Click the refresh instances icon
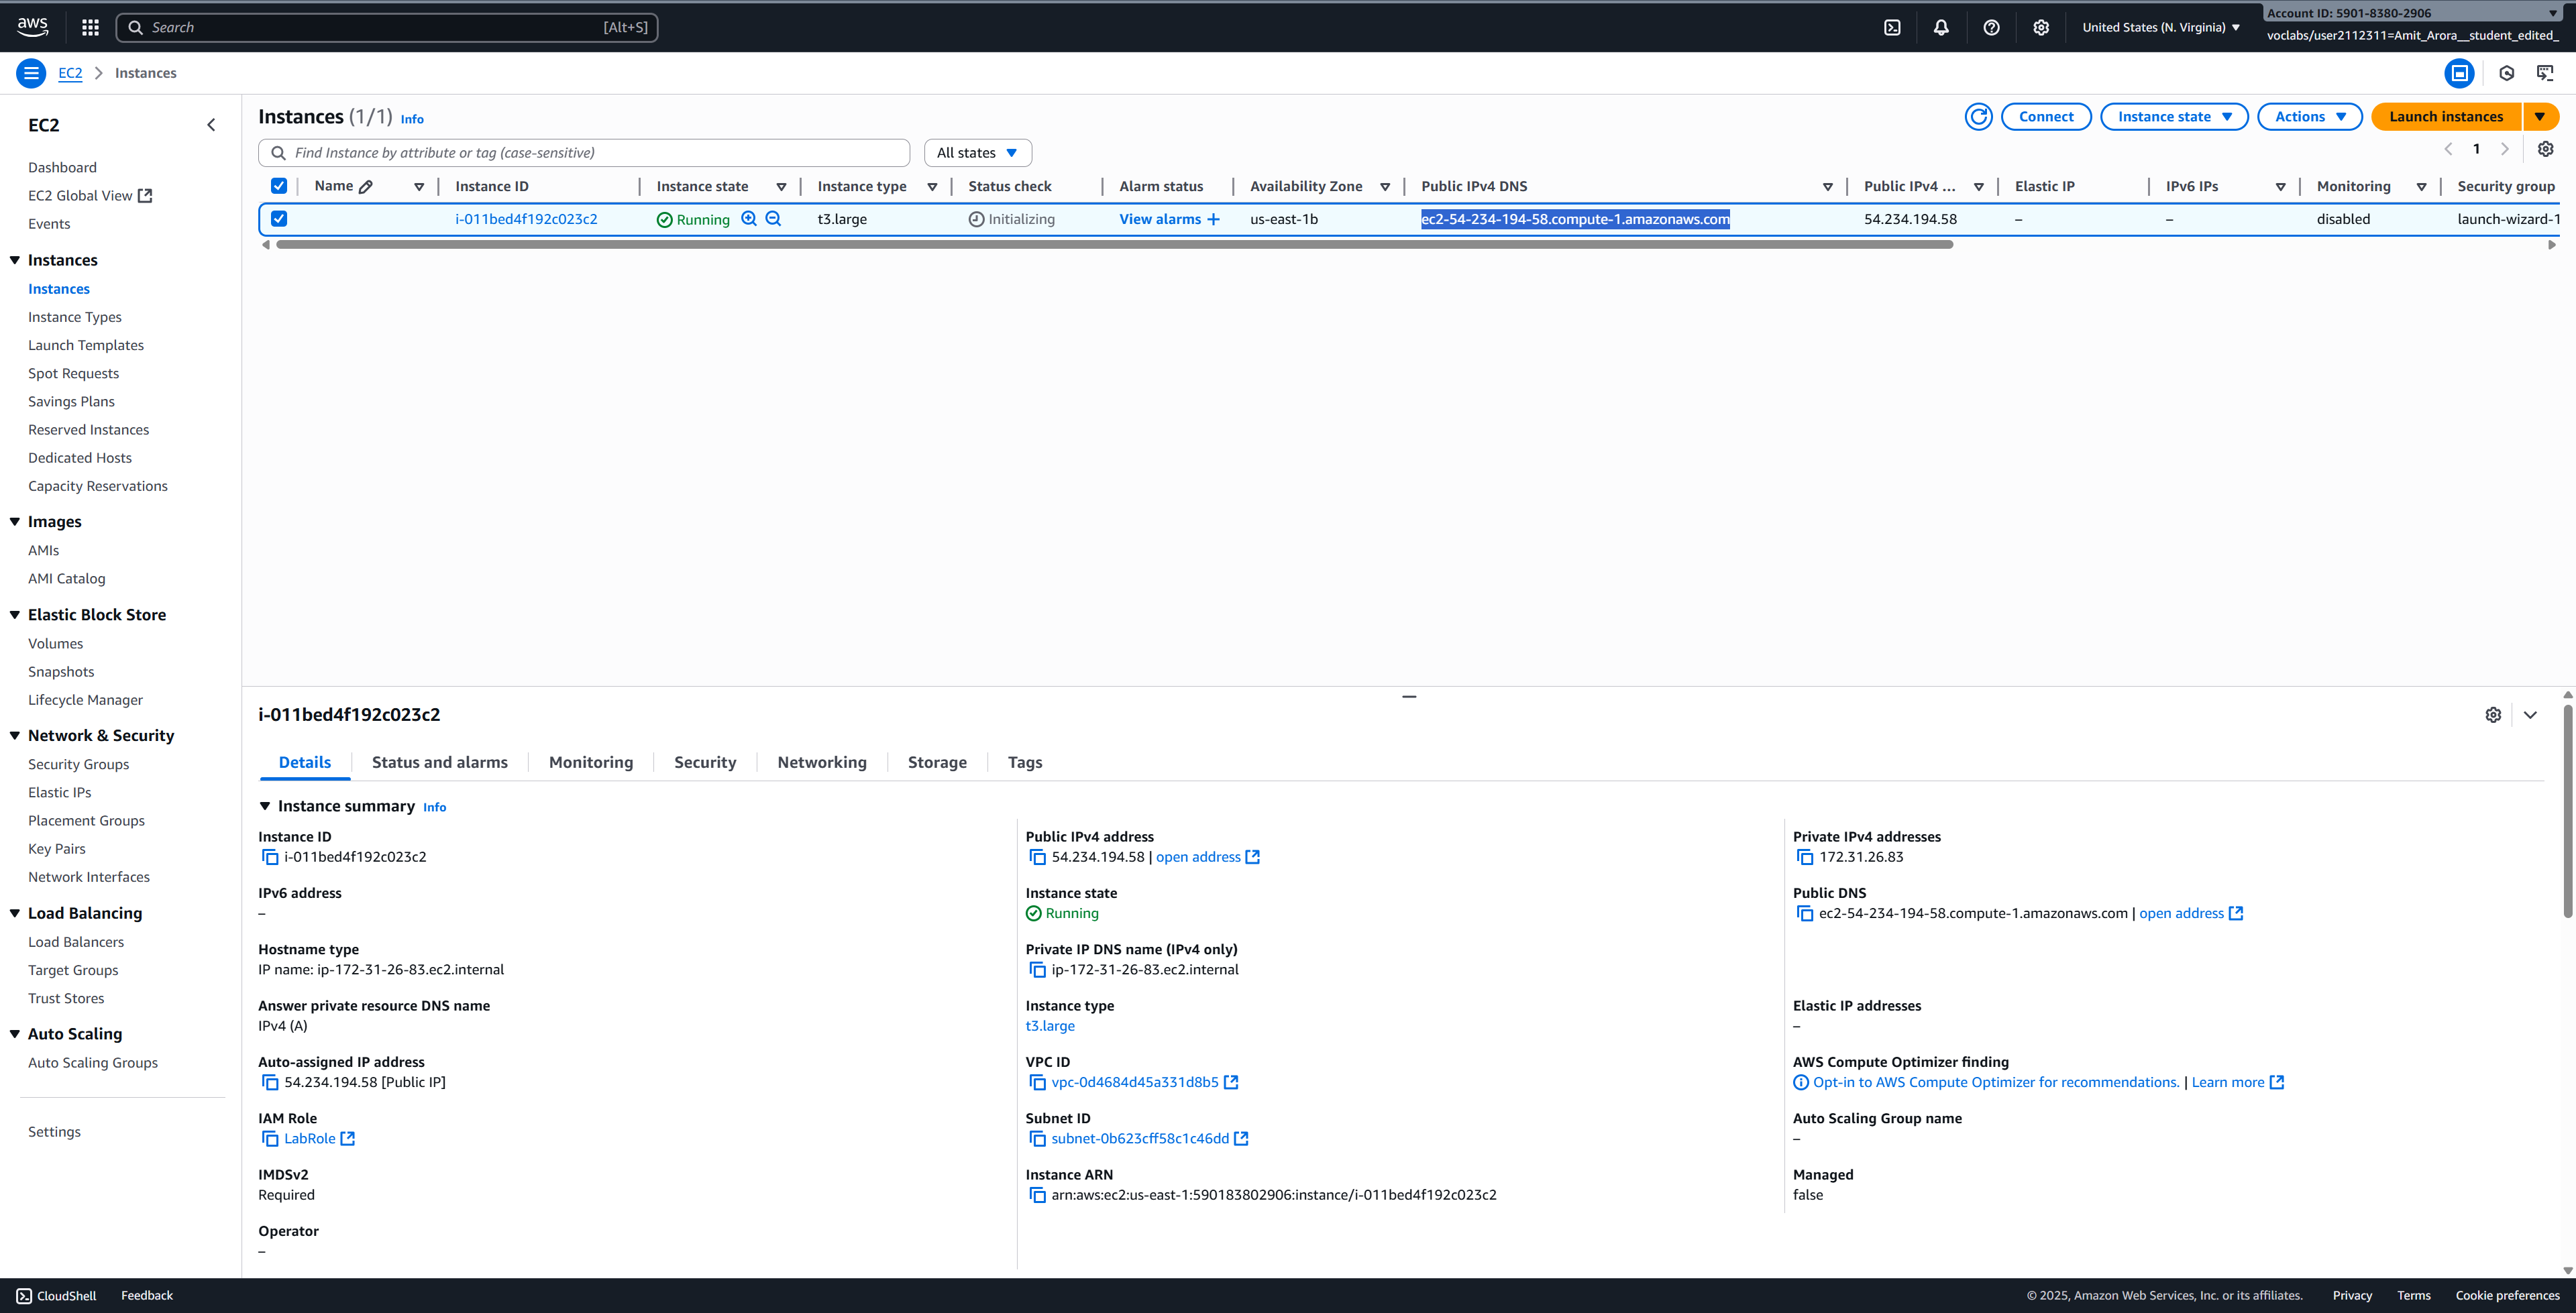The image size is (2576, 1313). click(1978, 117)
